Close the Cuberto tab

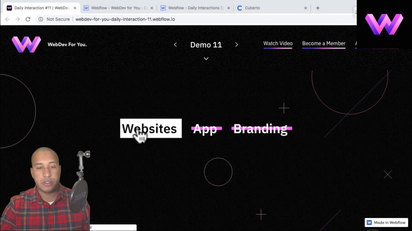(305, 8)
